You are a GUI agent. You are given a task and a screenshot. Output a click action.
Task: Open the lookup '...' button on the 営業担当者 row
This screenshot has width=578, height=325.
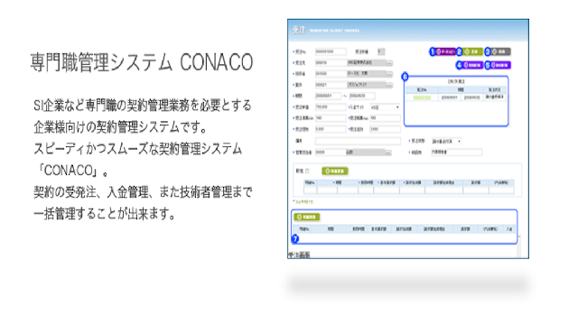pos(387,153)
